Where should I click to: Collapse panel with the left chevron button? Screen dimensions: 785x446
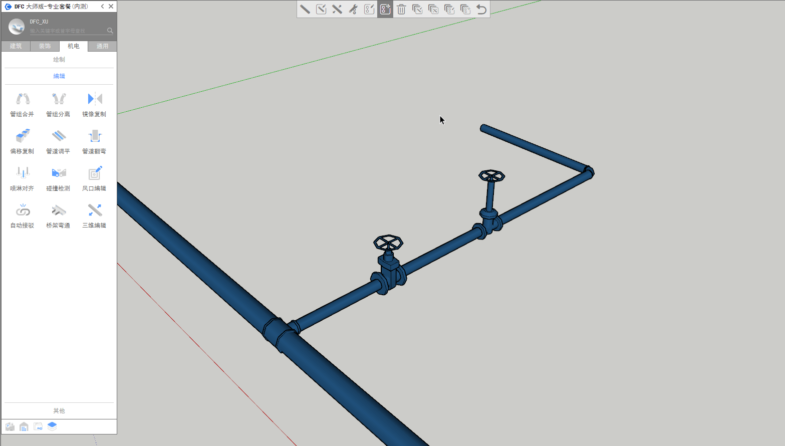click(102, 7)
